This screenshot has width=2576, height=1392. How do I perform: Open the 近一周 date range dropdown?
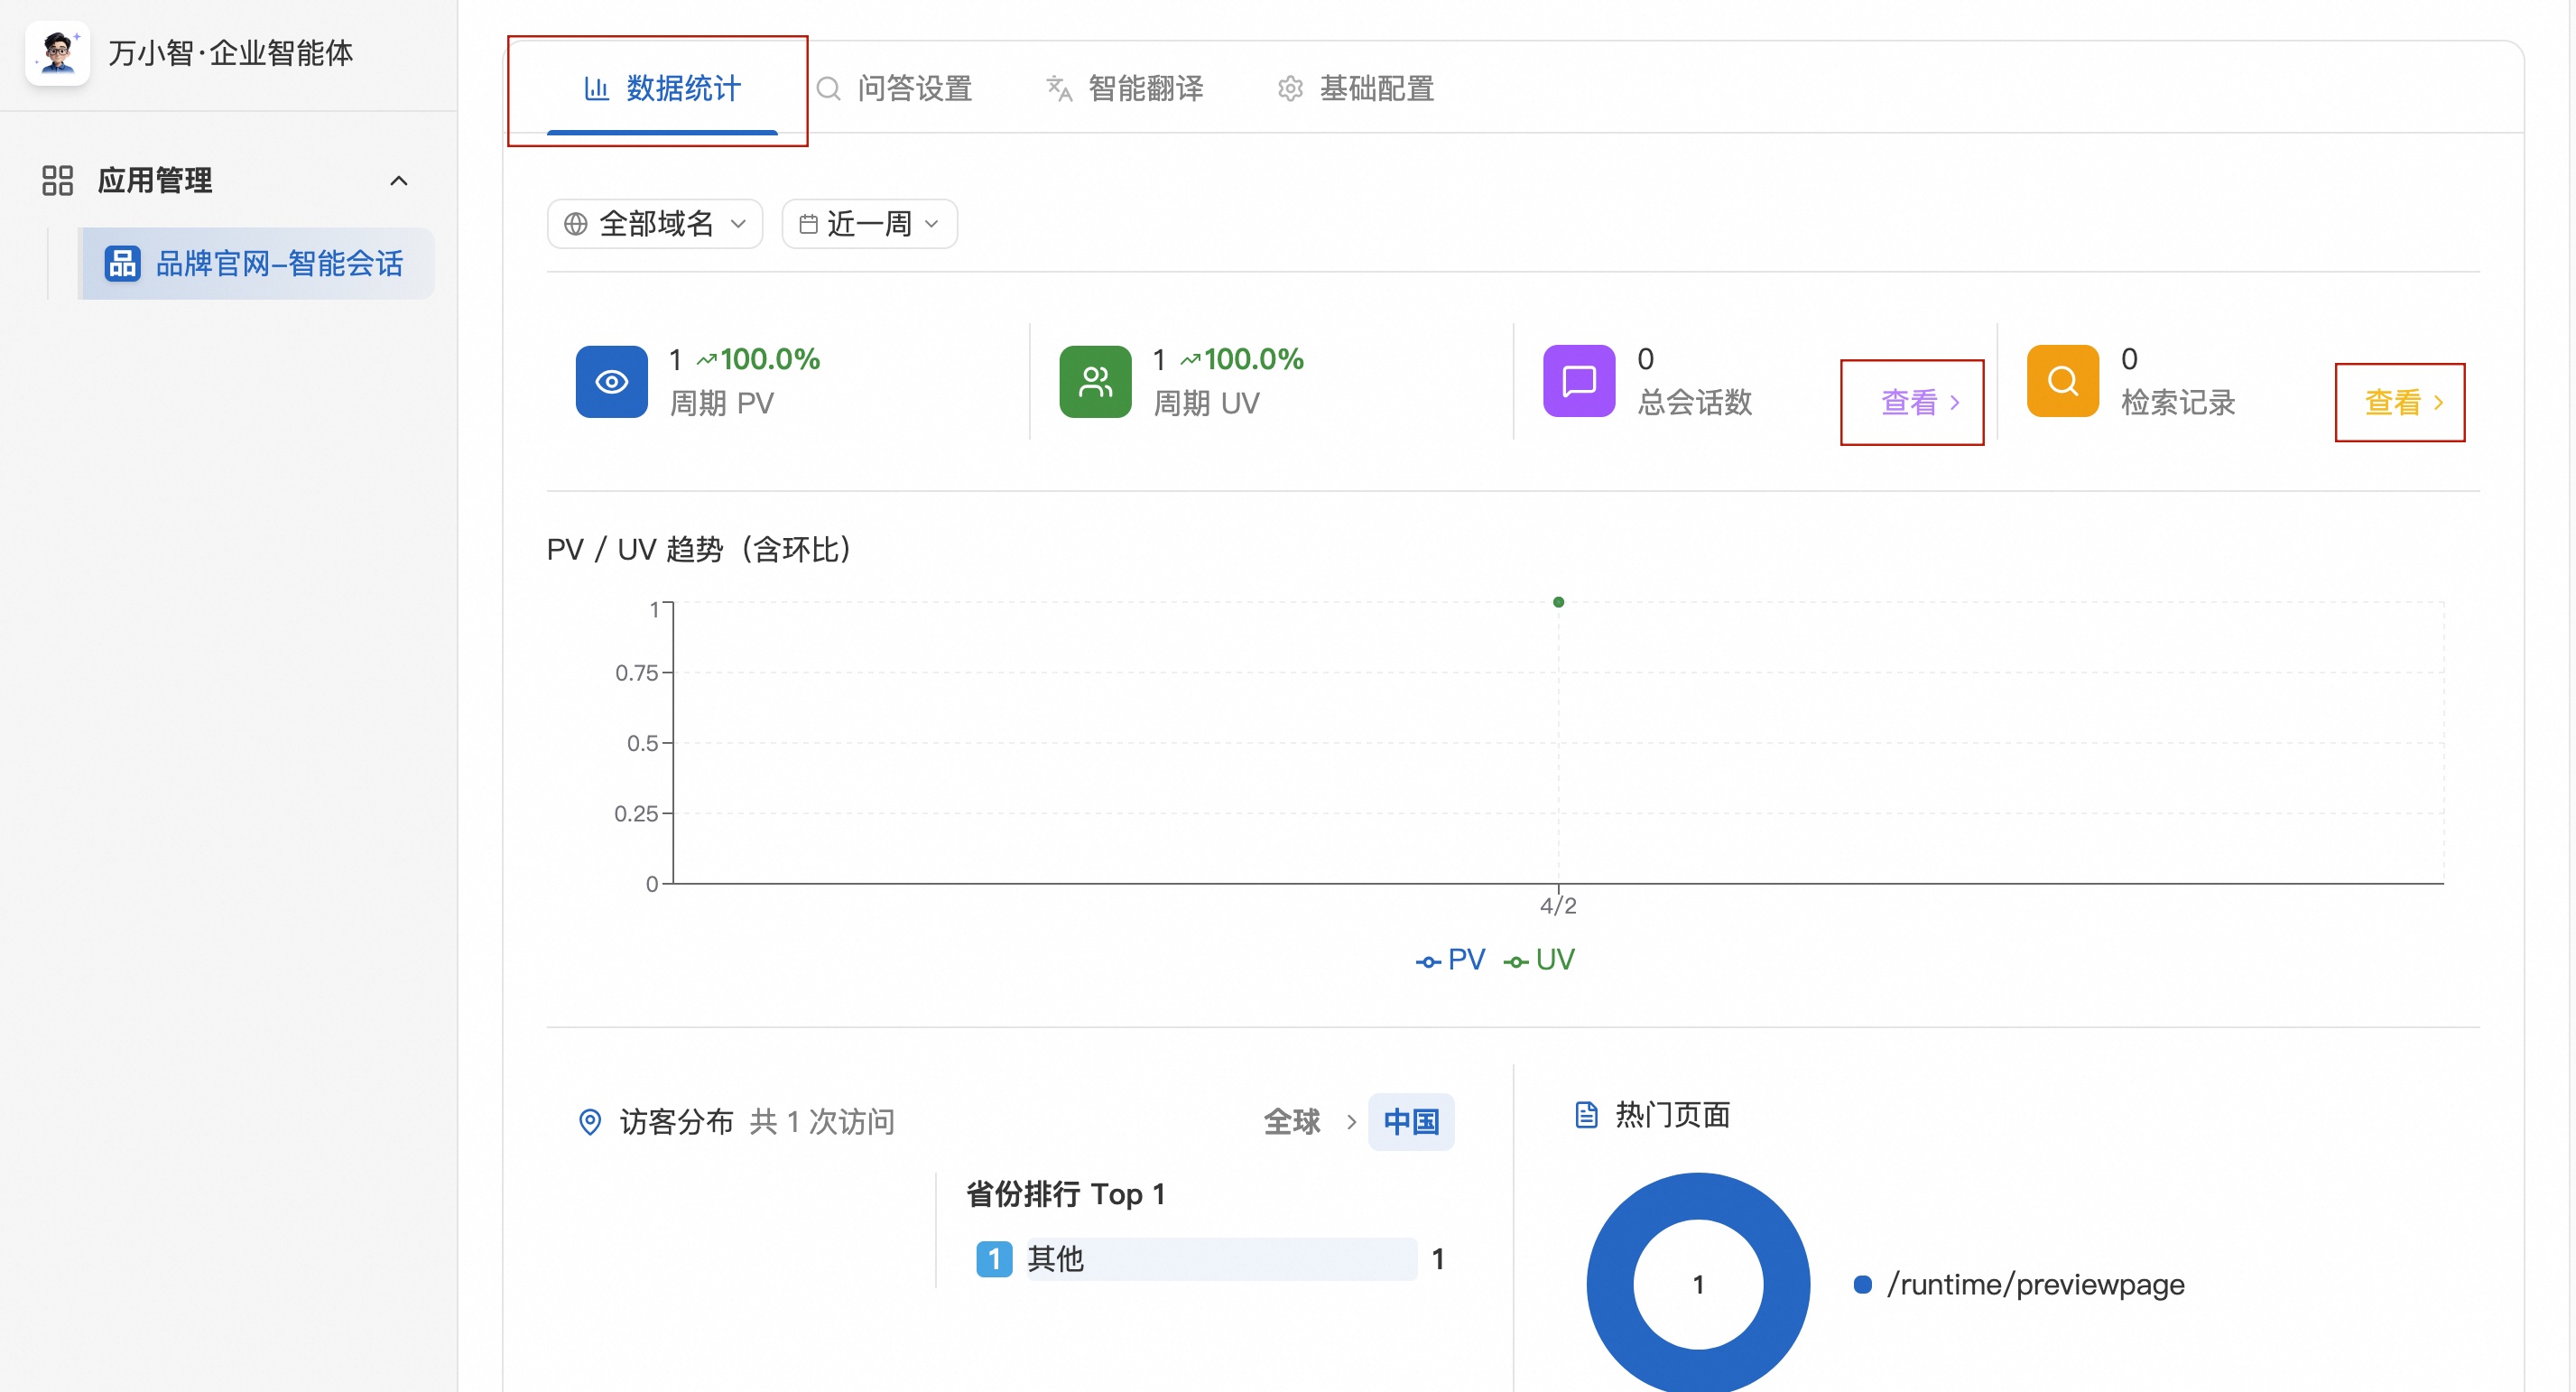(870, 224)
